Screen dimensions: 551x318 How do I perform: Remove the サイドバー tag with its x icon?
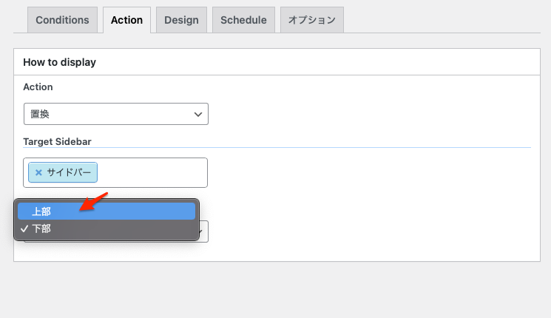[38, 172]
